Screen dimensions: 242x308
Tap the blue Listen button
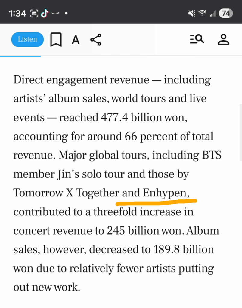click(x=27, y=39)
